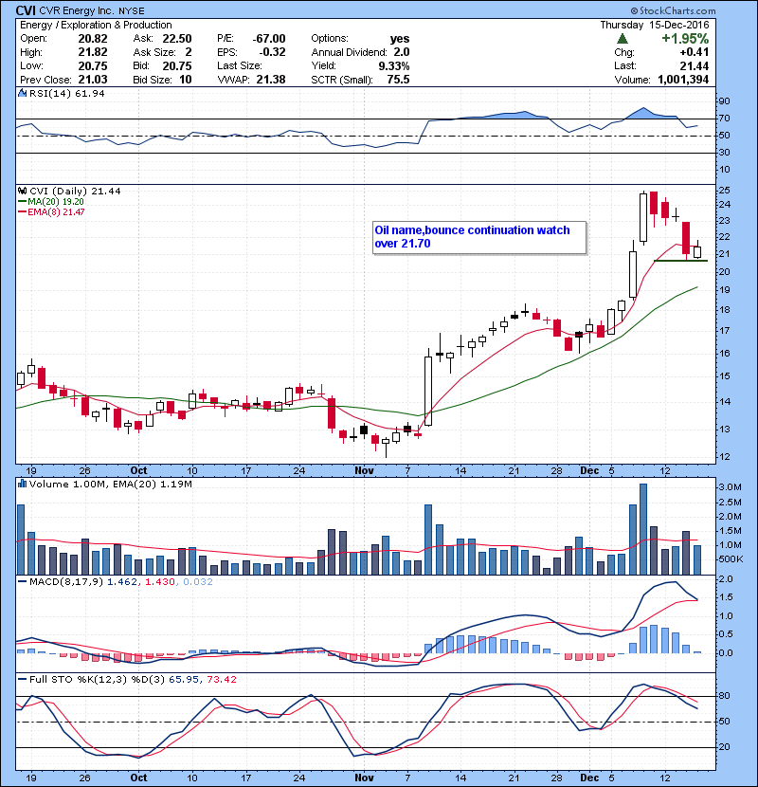Image resolution: width=758 pixels, height=787 pixels.
Task: Click the Last price 21.44 in header
Action: (x=695, y=65)
